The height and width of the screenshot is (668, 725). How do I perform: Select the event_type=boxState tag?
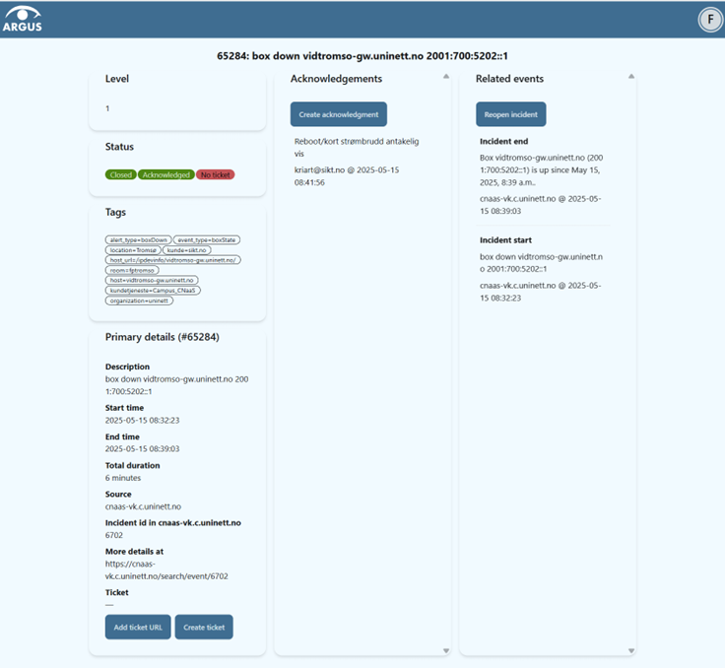pyautogui.click(x=207, y=239)
